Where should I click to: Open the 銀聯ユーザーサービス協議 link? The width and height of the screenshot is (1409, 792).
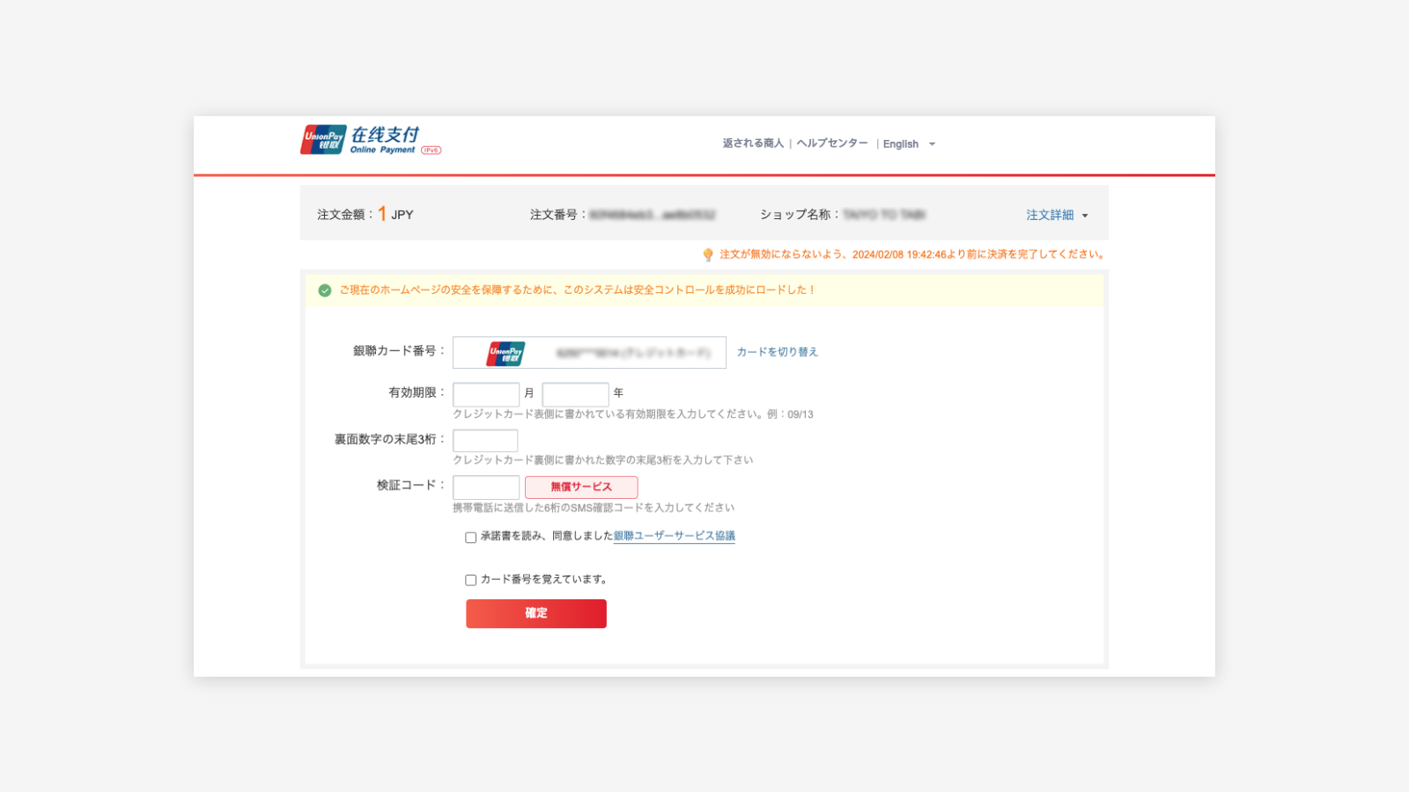pyautogui.click(x=675, y=536)
